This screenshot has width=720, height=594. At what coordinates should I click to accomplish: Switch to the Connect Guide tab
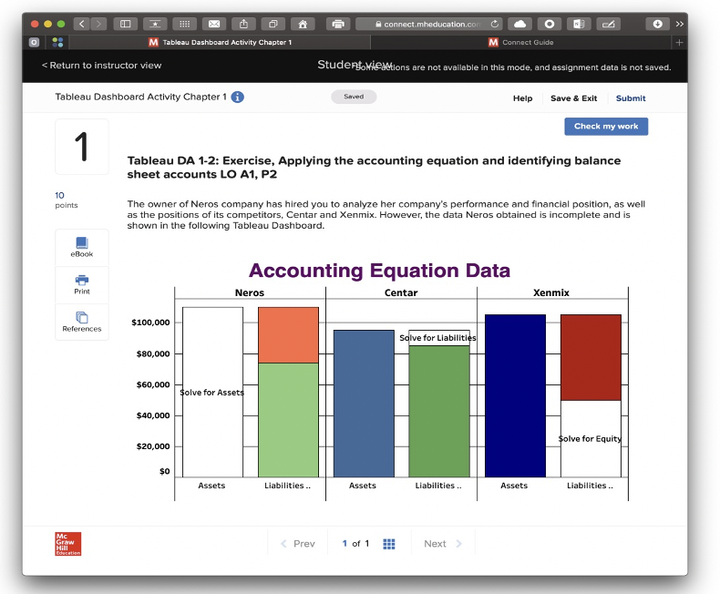click(x=520, y=42)
